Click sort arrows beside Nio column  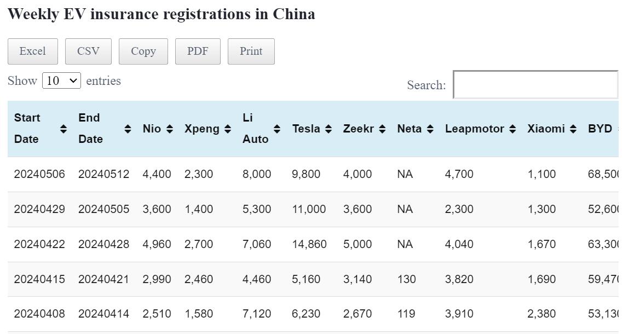point(170,129)
